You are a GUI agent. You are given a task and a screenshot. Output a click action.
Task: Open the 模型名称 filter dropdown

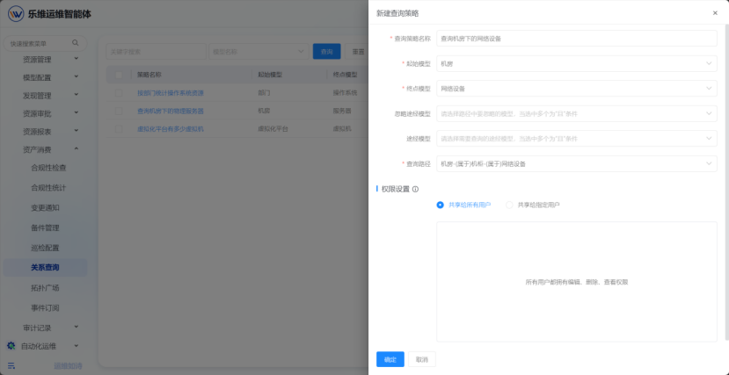pos(259,52)
